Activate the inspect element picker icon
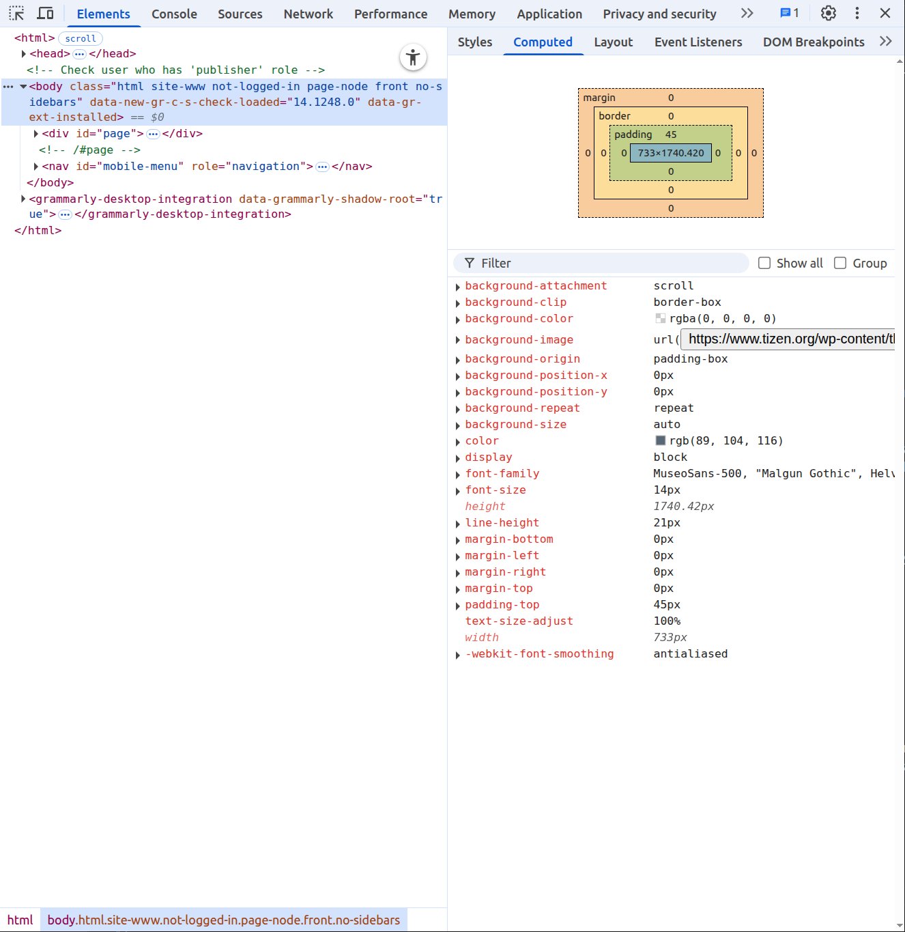The height and width of the screenshot is (932, 905). (16, 14)
